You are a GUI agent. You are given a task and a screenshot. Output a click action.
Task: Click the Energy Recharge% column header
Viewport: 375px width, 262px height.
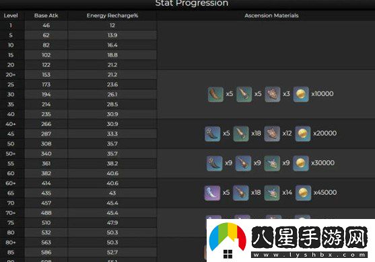tap(112, 15)
